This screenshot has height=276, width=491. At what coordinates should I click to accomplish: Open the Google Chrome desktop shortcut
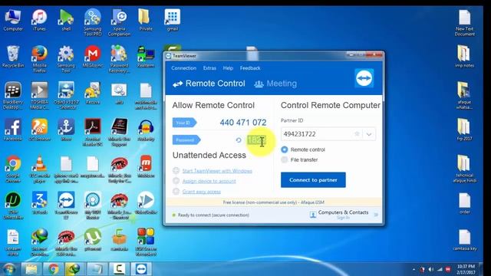point(13,169)
